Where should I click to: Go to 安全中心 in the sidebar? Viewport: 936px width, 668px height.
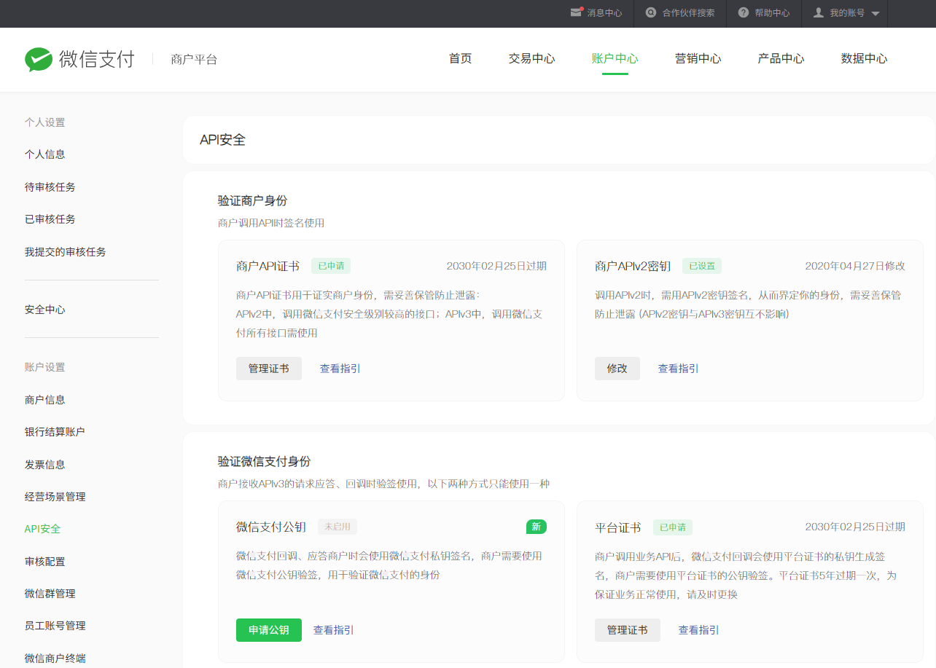(x=45, y=310)
